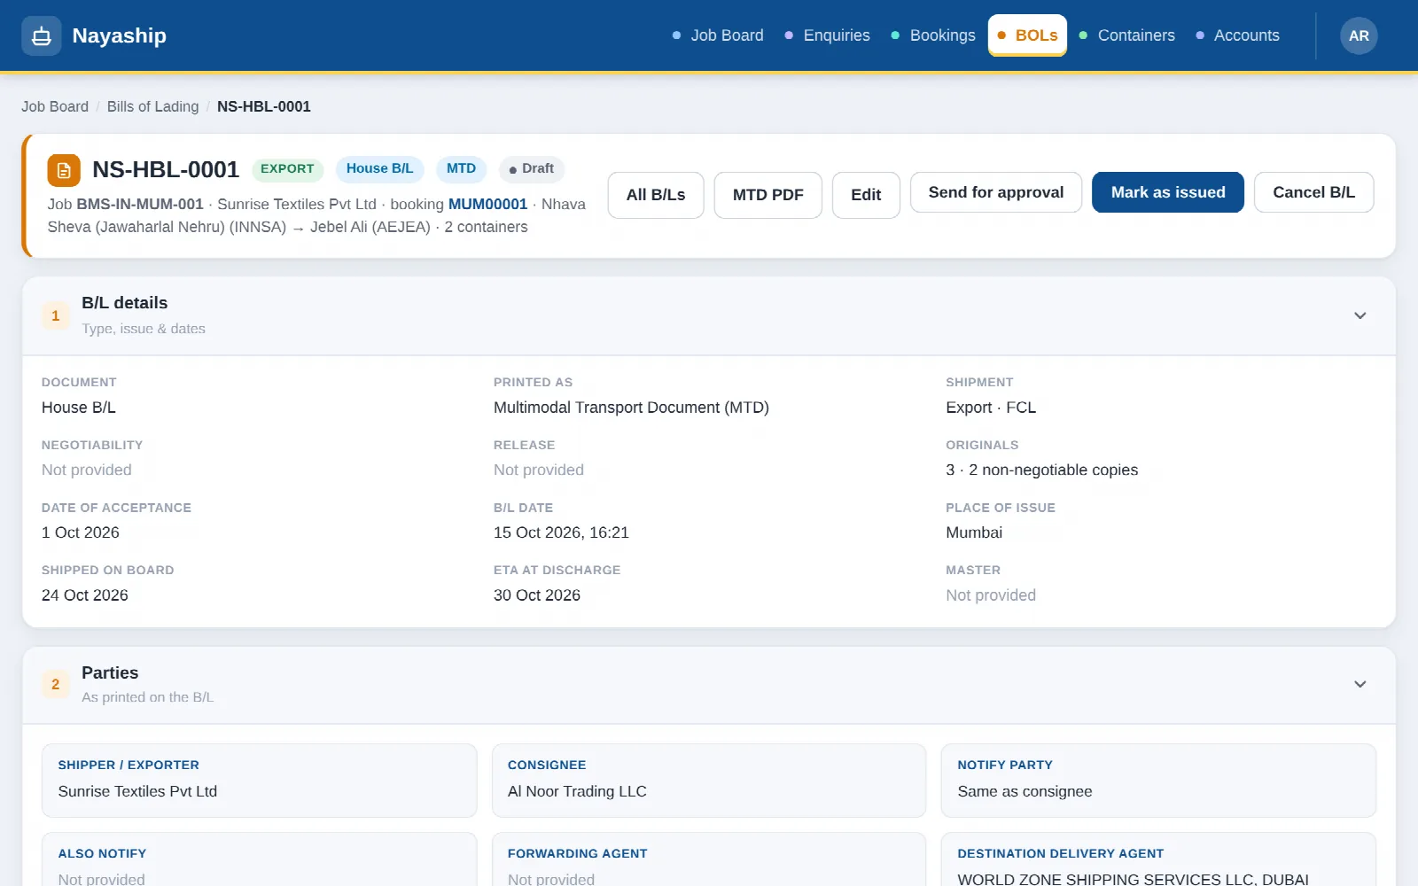
Task: Click the House B/L badge
Action: (379, 168)
